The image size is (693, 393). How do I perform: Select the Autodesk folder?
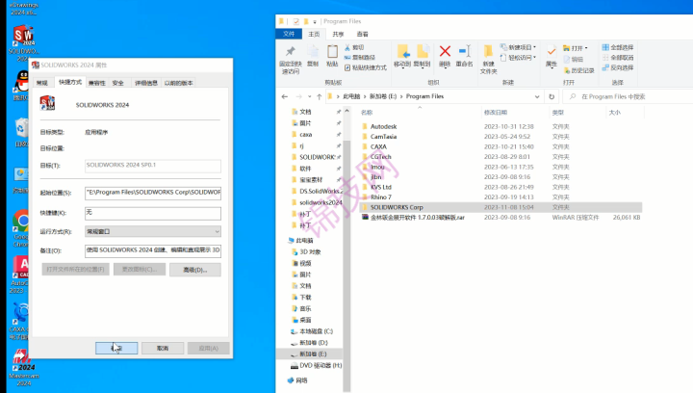pos(383,126)
